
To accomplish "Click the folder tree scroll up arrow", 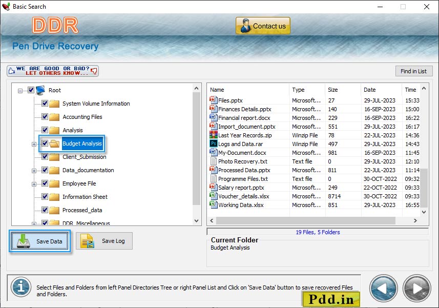I will (x=197, y=89).
